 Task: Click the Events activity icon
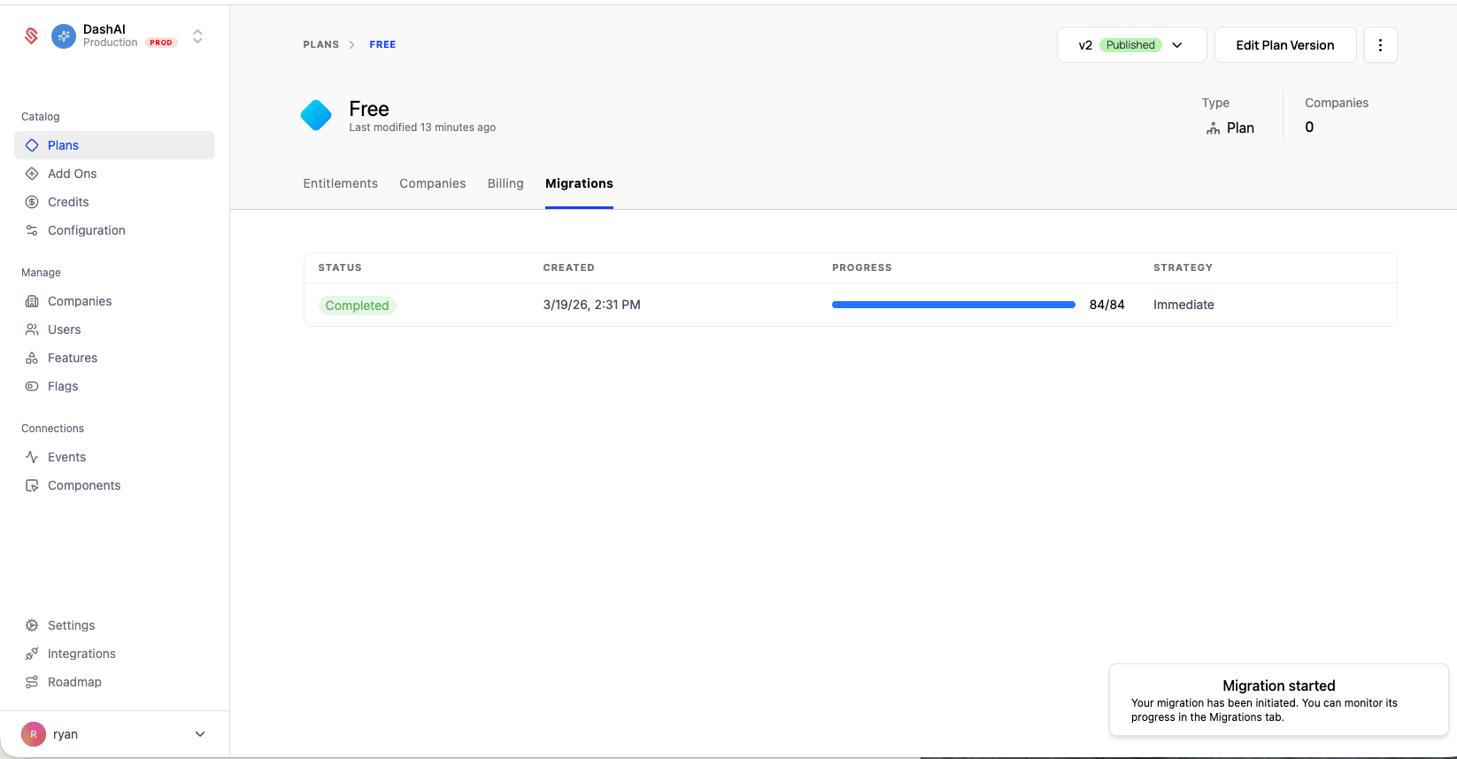[x=32, y=457]
